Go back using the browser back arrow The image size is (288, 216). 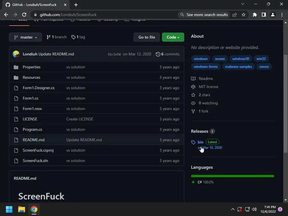coord(6,15)
